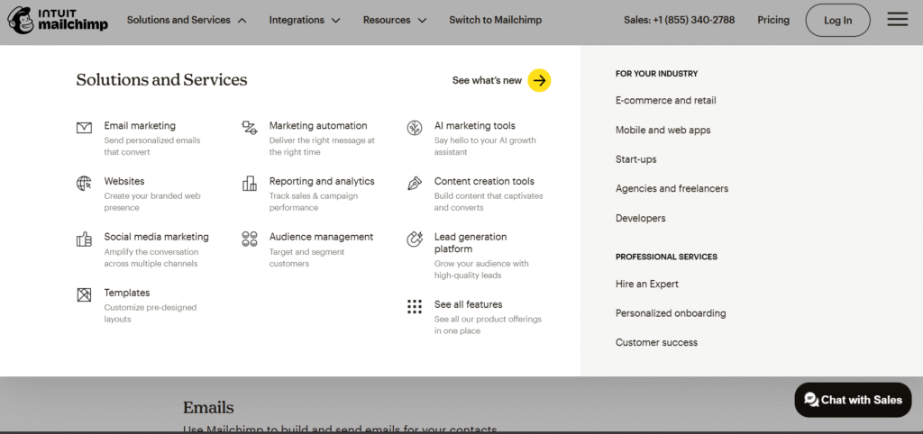Expand the Integrations dropdown
Image resolution: width=923 pixels, height=434 pixels.
click(x=305, y=20)
